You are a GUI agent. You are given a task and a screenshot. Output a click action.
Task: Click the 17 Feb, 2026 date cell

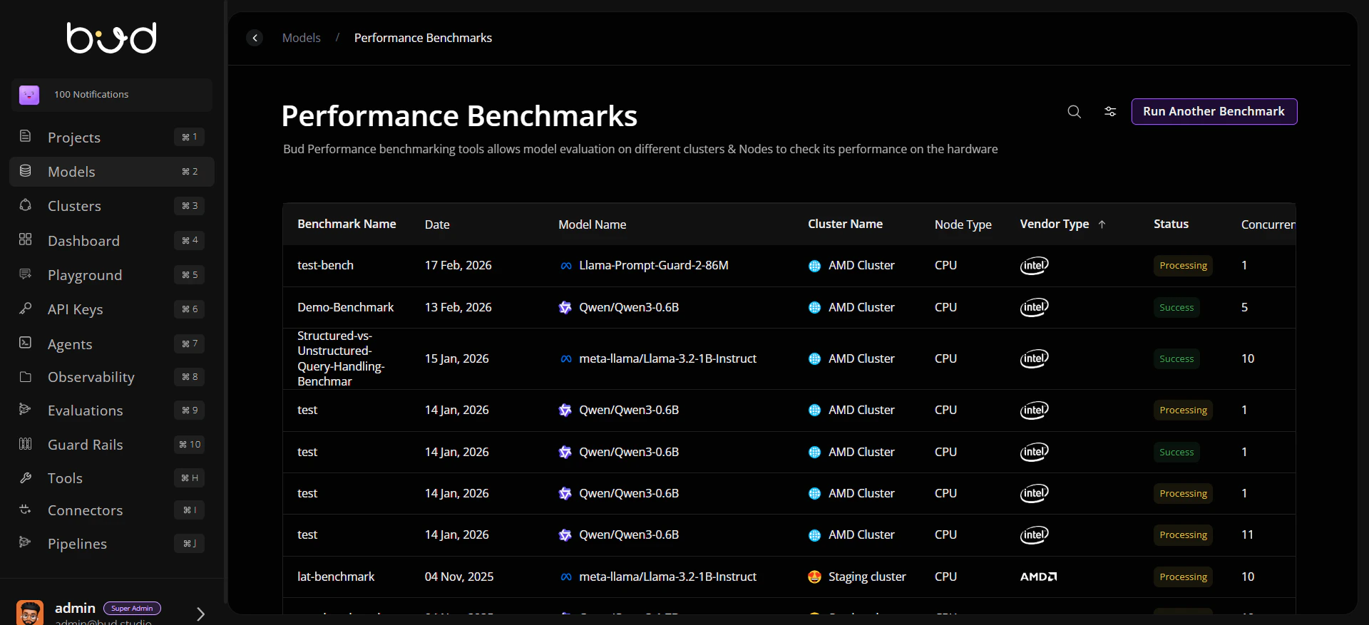click(x=458, y=265)
